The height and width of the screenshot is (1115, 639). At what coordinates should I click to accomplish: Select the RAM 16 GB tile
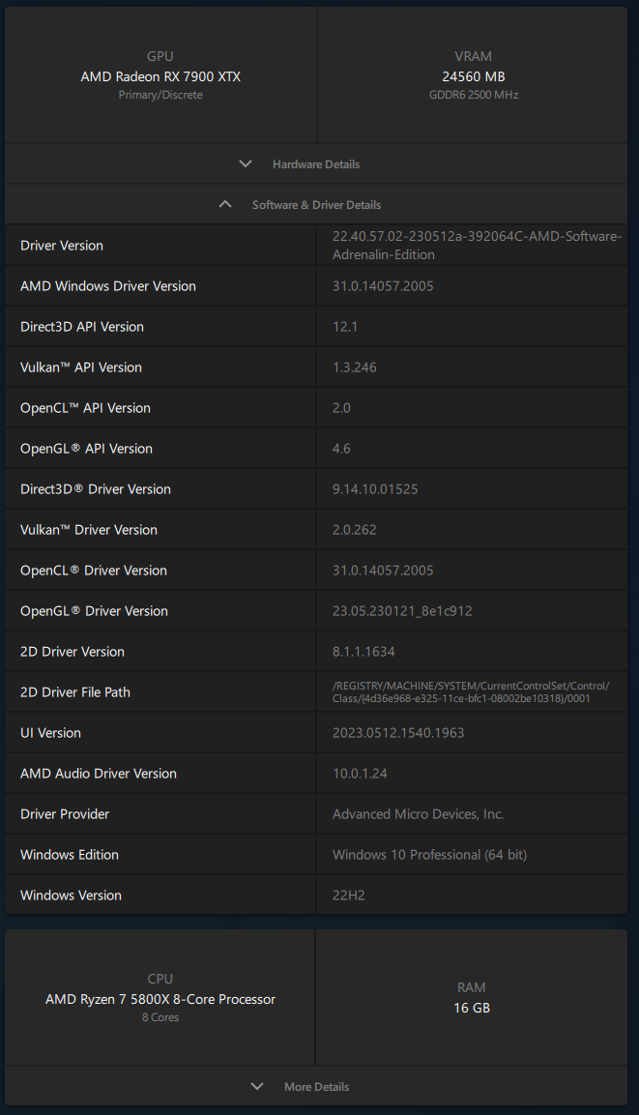(472, 997)
